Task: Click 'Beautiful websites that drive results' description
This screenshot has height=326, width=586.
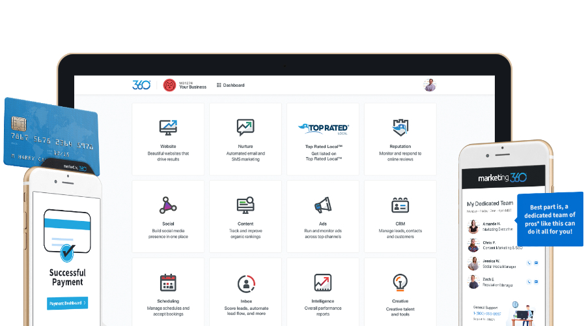Action: pos(168,156)
